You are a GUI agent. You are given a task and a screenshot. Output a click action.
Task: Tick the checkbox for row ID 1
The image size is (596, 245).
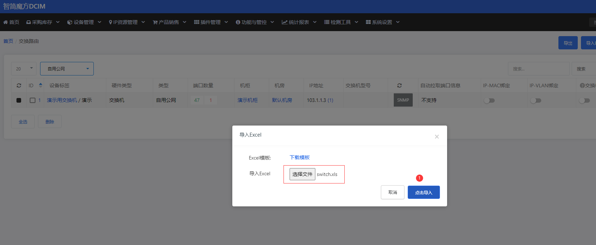33,100
